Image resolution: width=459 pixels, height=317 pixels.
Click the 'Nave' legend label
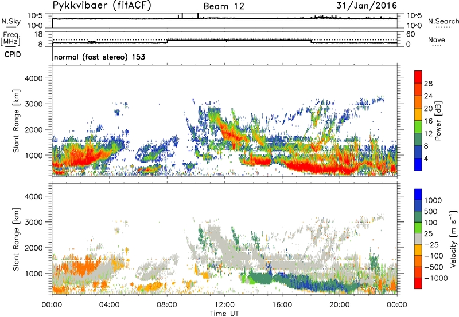(437, 40)
